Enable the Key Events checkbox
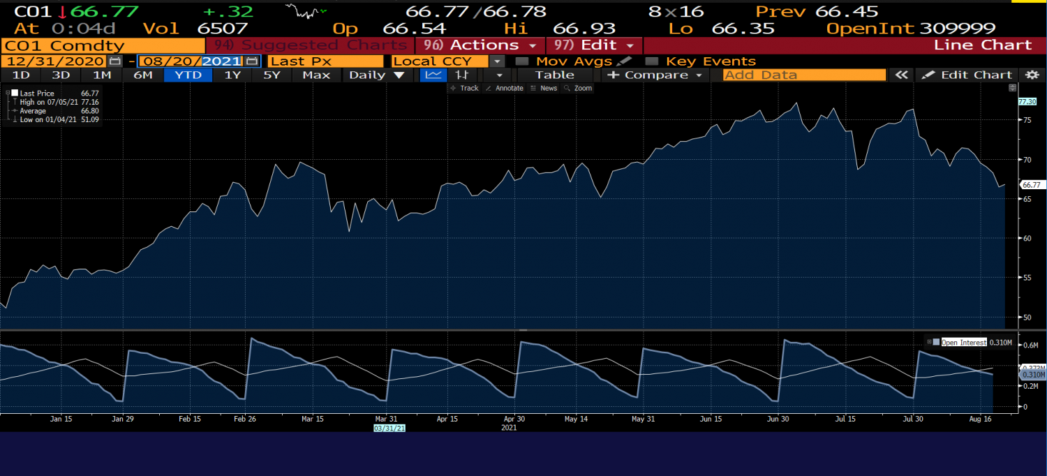The width and height of the screenshot is (1047, 476). (651, 61)
